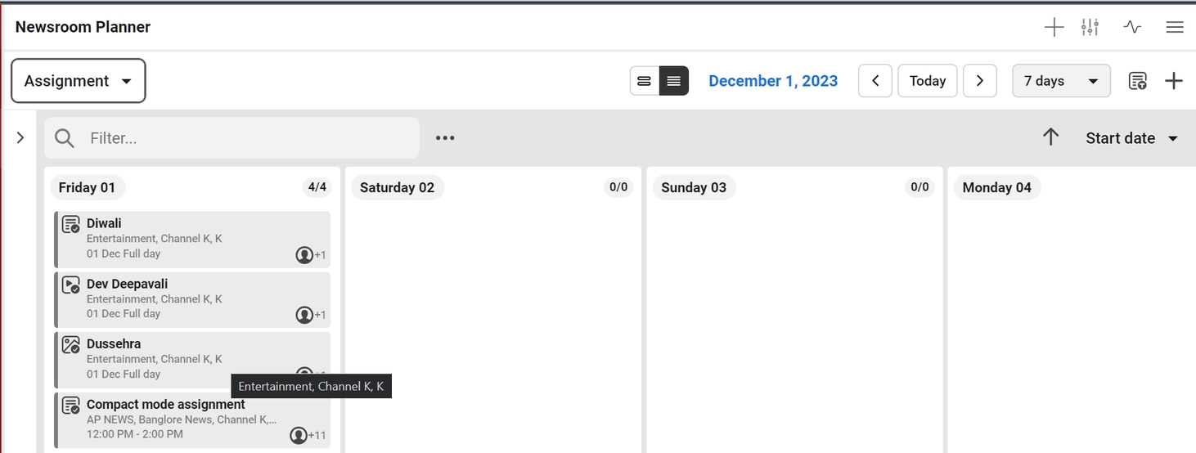This screenshot has width=1196, height=453.
Task: Open the 7 days range dropdown
Action: pyautogui.click(x=1061, y=81)
